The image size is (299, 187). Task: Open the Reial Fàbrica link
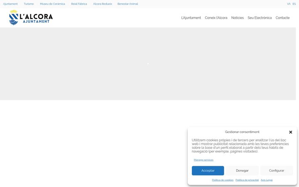click(79, 4)
